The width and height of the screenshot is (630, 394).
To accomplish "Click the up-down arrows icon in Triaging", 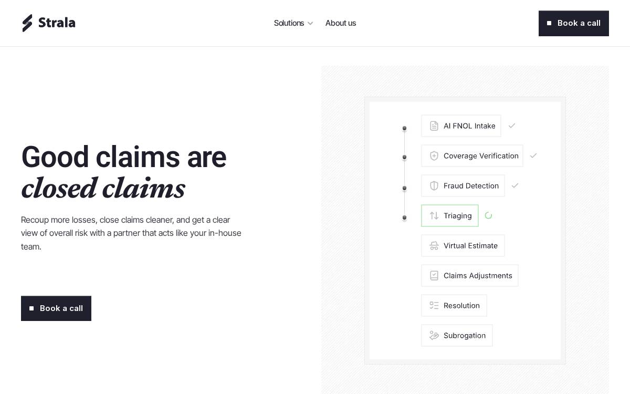I will (434, 216).
